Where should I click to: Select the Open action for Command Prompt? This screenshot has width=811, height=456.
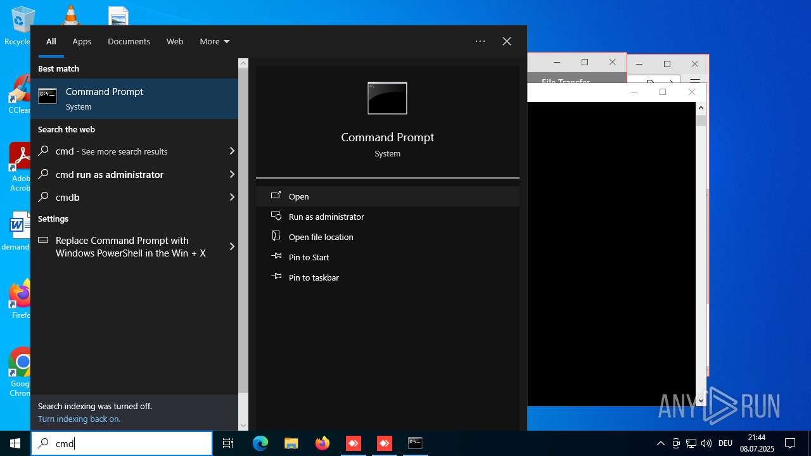pos(387,196)
